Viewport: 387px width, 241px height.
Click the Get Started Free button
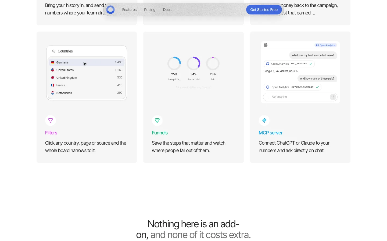click(x=264, y=10)
